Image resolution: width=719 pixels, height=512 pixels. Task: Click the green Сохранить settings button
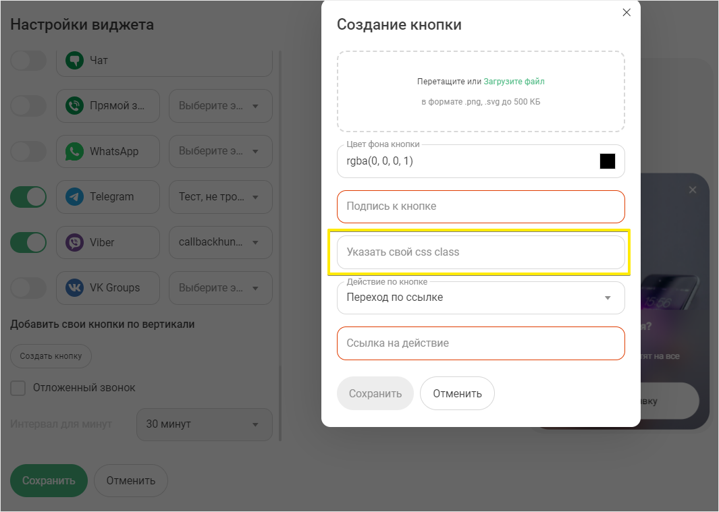[49, 480]
